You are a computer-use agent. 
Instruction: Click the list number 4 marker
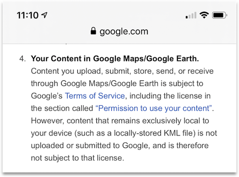point(22,59)
